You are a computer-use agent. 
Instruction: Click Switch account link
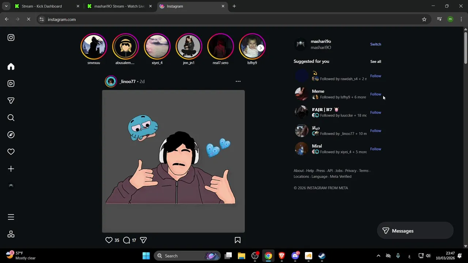(x=375, y=44)
